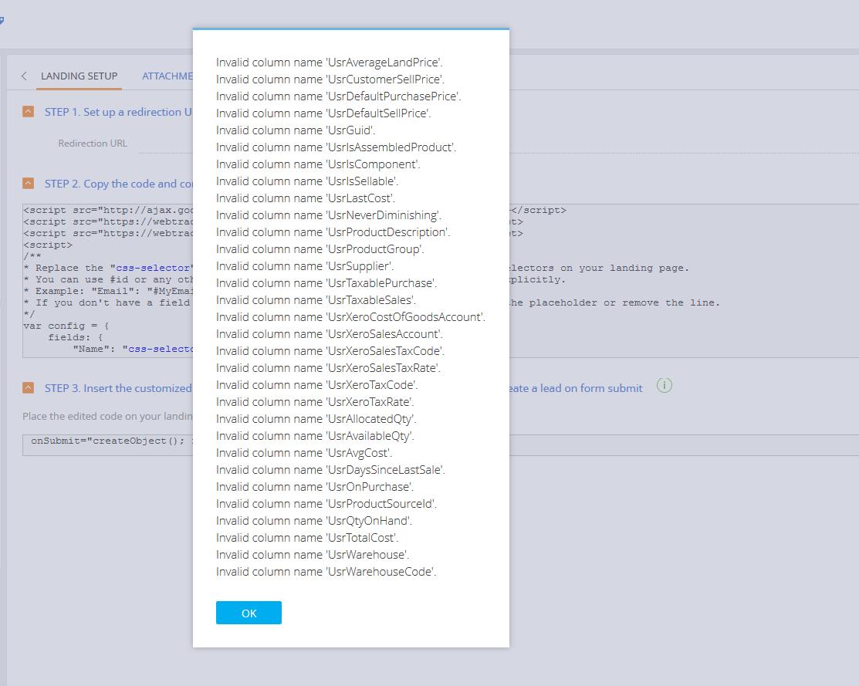
Task: Select 'UsrProductGroup' error line
Action: (x=320, y=249)
